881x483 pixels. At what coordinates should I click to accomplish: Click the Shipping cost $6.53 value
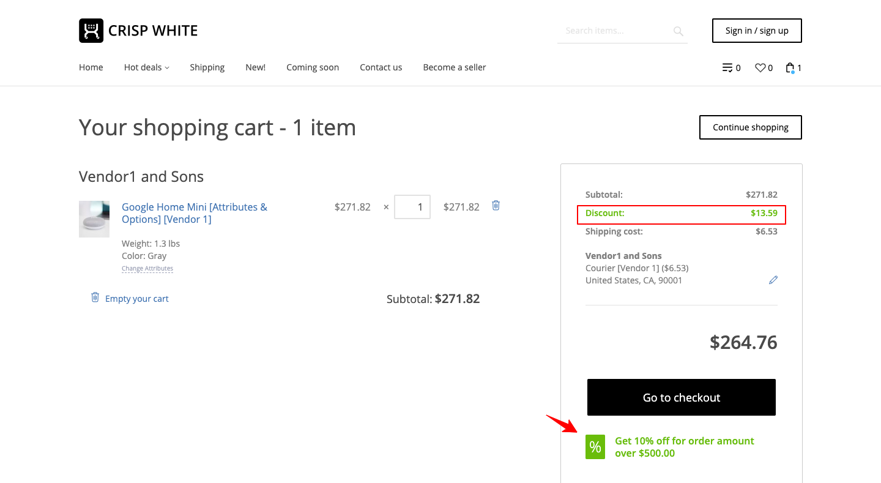click(x=767, y=231)
